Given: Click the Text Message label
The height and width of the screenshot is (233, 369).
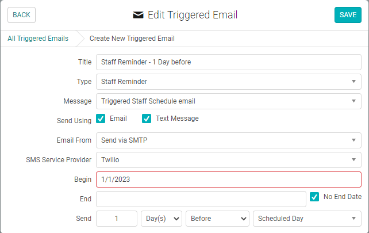Looking at the screenshot, I should pyautogui.click(x=177, y=119).
